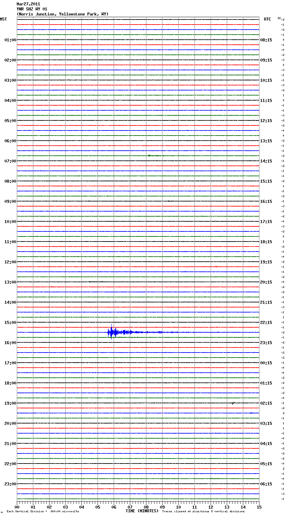The height and width of the screenshot is (516, 286).
Task: Select the 01:00 MST time label
Action: point(10,40)
